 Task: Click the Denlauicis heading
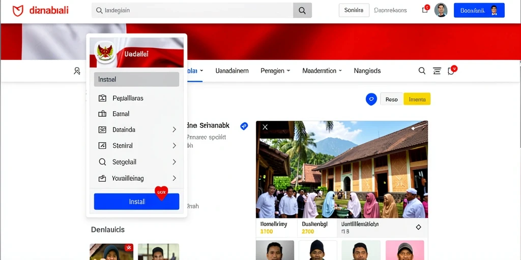pos(108,230)
